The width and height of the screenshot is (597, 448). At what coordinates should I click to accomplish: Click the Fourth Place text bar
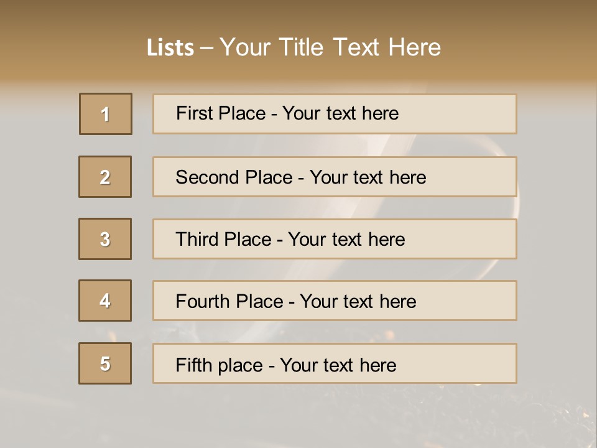click(x=335, y=301)
